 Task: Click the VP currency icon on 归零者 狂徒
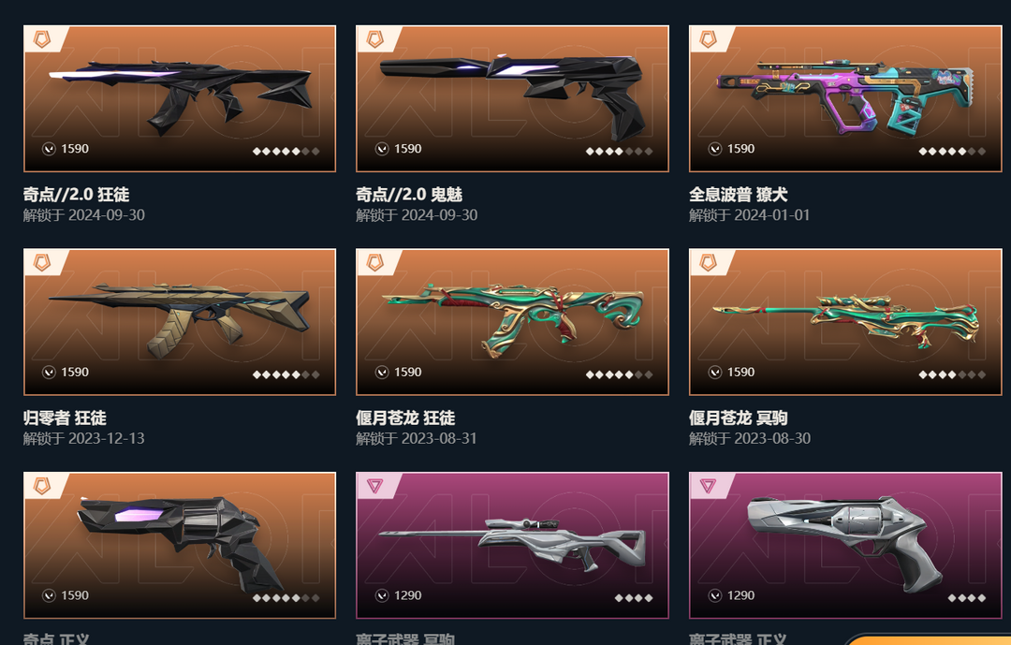click(49, 373)
